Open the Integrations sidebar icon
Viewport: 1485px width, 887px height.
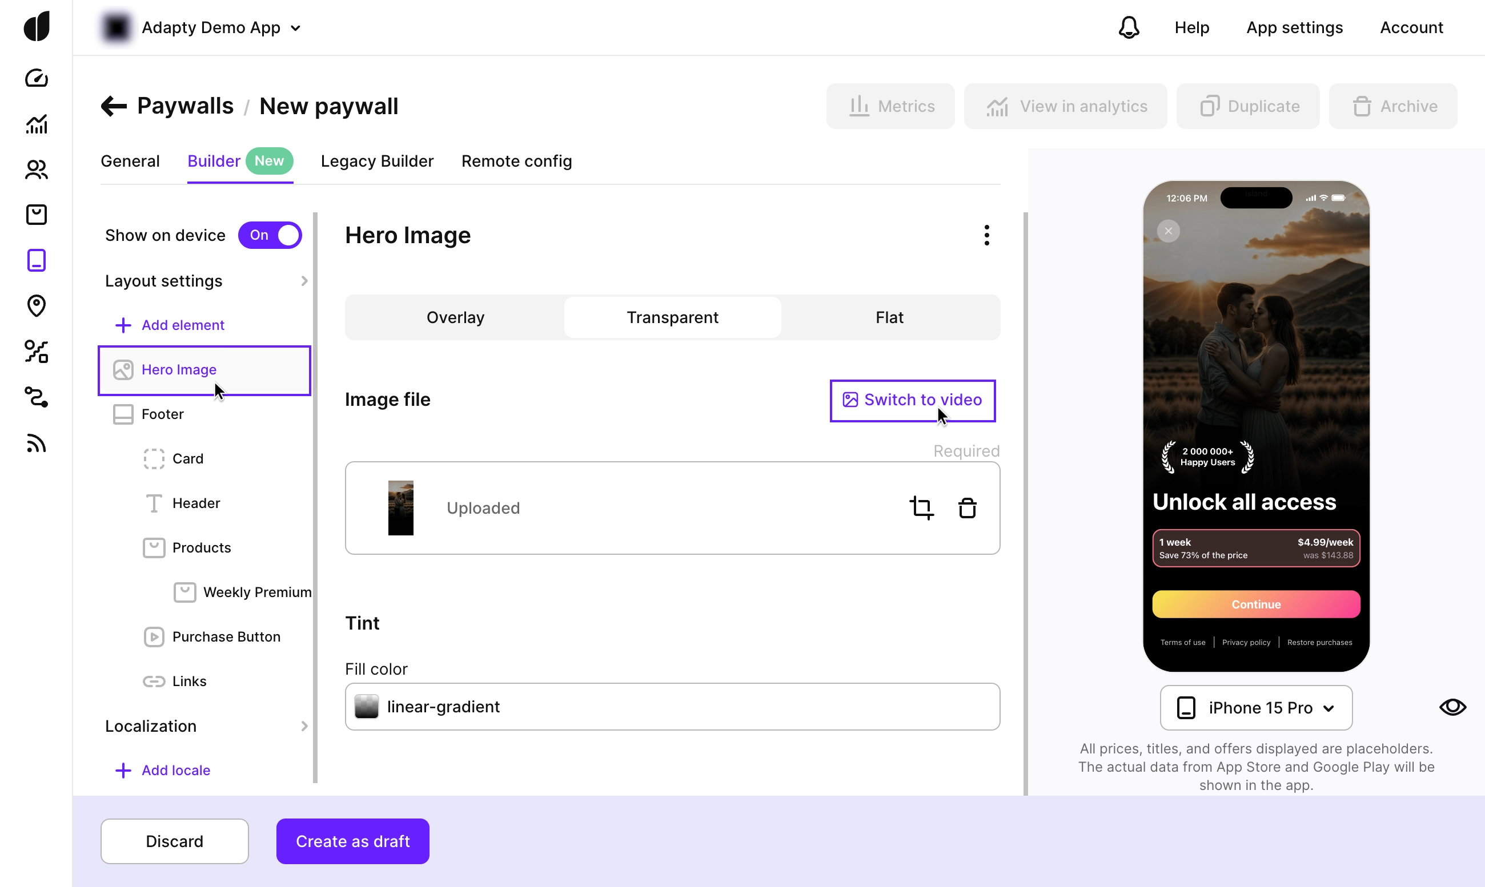[x=37, y=397]
